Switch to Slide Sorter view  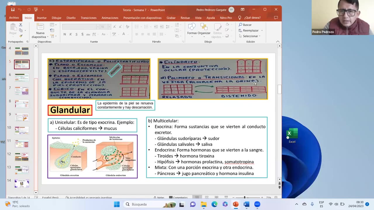tap(207, 197)
